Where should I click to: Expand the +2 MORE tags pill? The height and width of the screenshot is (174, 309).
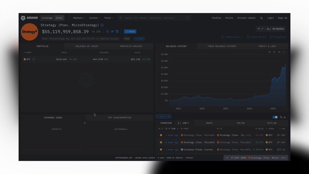(x=139, y=39)
